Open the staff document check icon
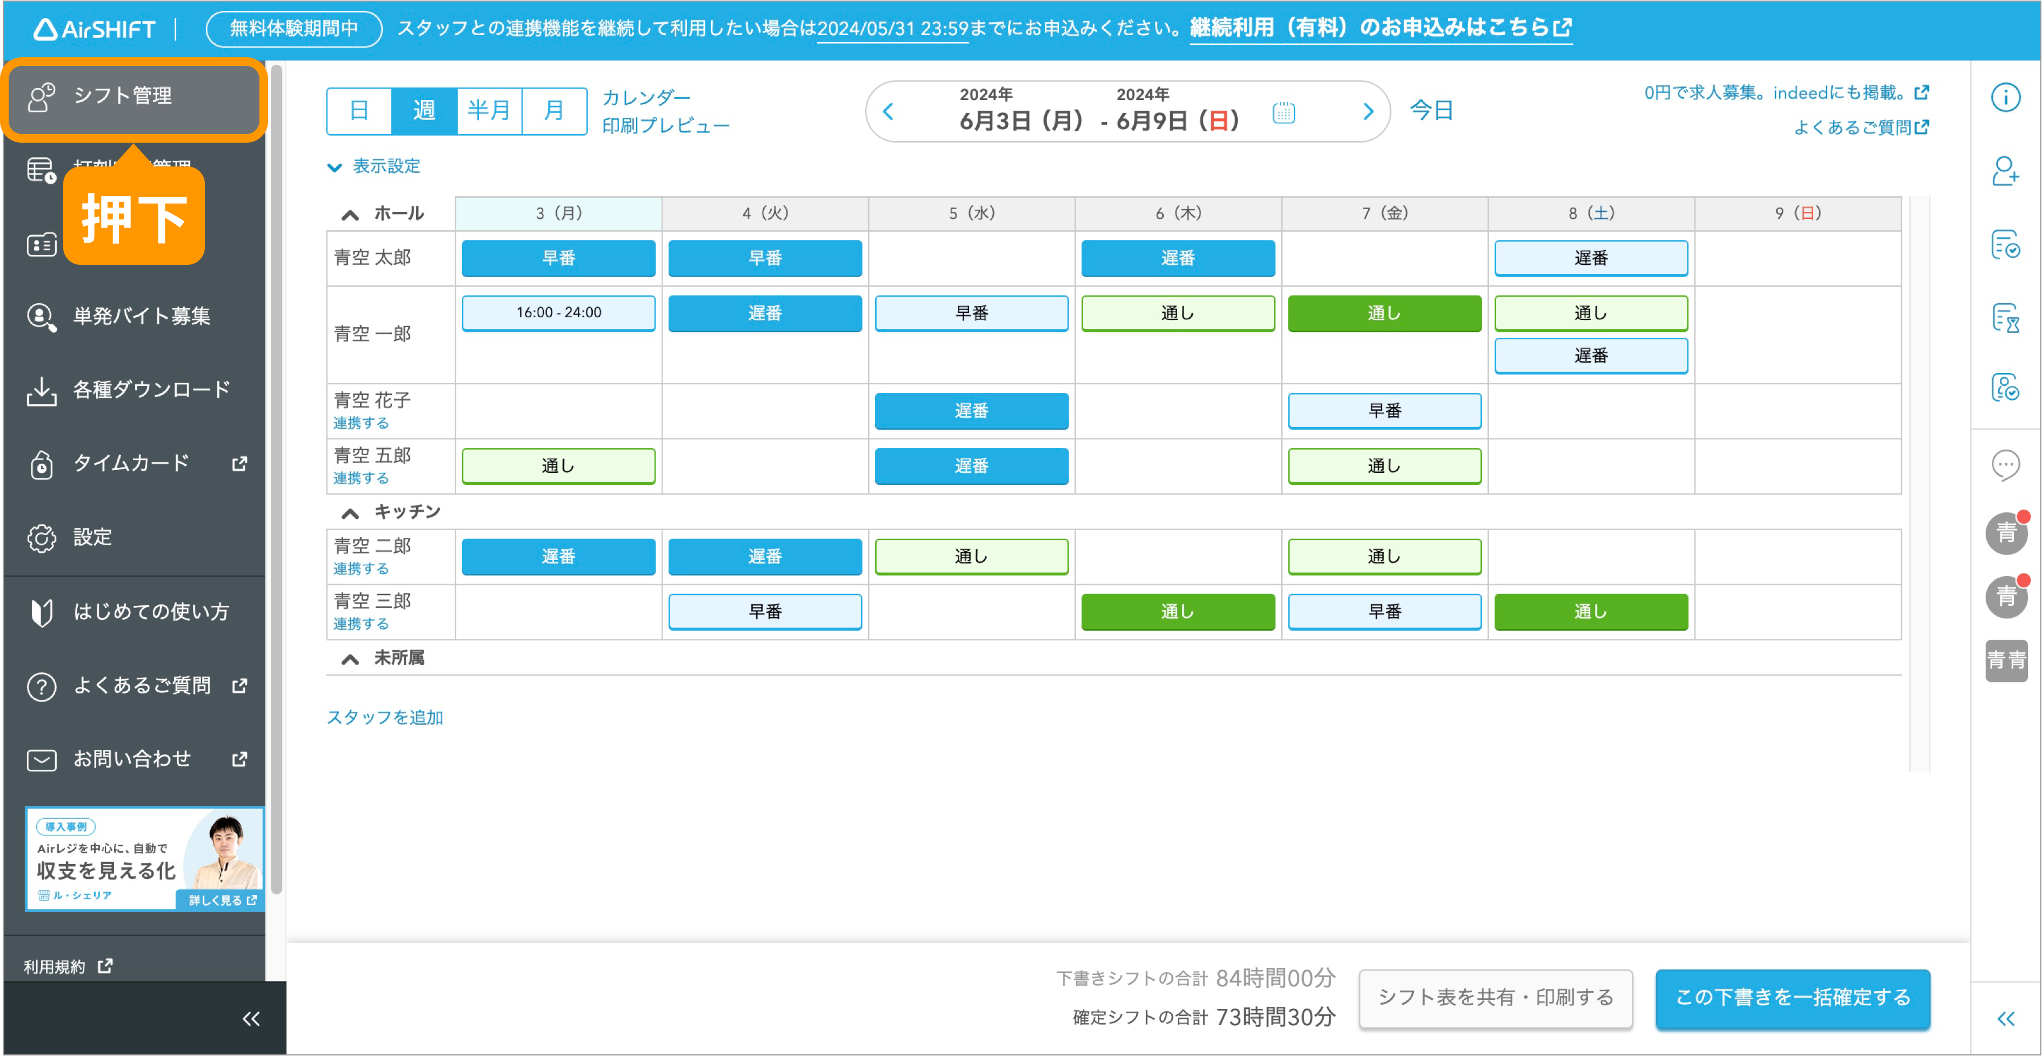 [x=2006, y=387]
